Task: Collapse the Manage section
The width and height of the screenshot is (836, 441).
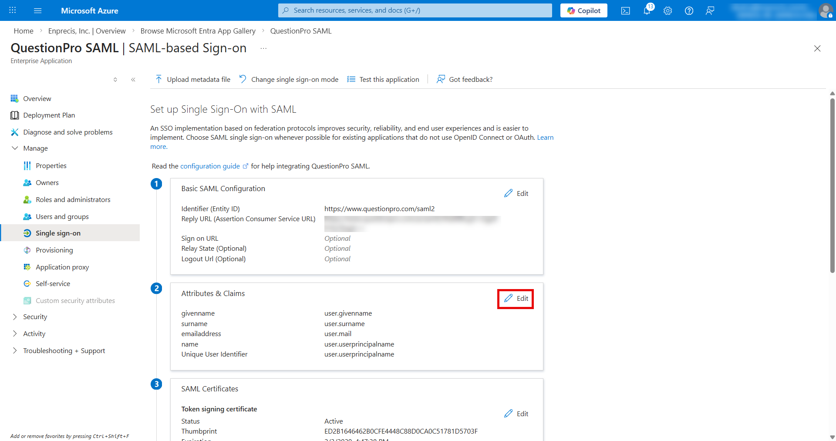Action: pyautogui.click(x=15, y=148)
